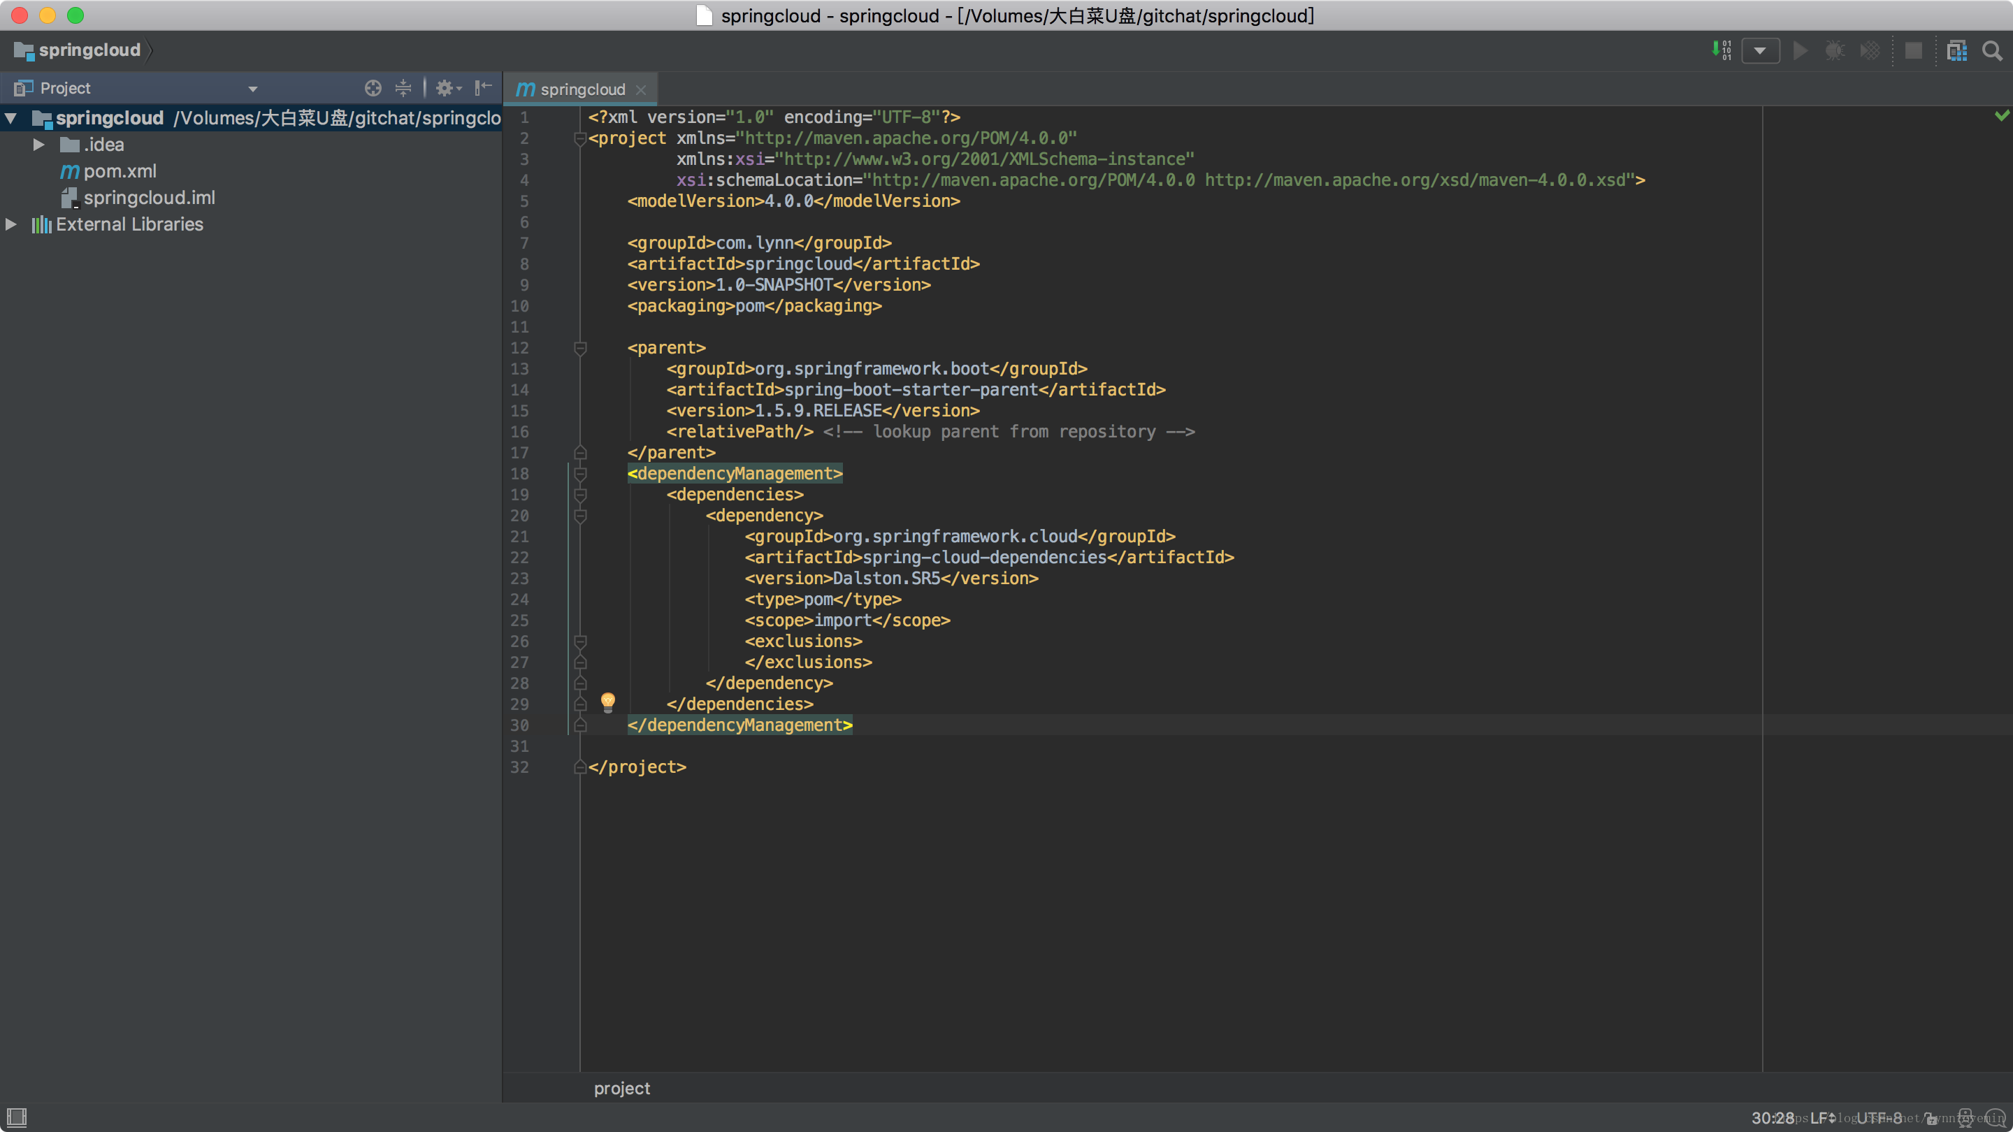The height and width of the screenshot is (1132, 2013).
Task: Click the Maven icon next to pom.xml
Action: click(x=70, y=171)
